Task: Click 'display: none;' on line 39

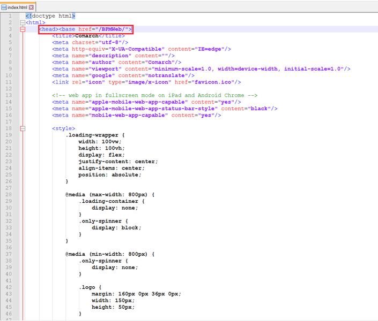Action: (115, 267)
